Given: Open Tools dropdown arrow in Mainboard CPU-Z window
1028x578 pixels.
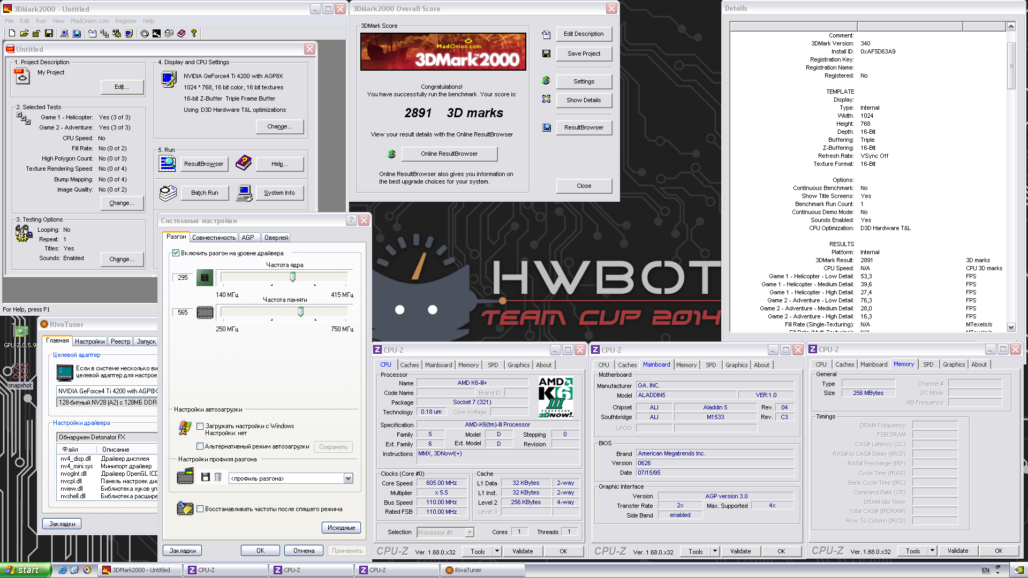Looking at the screenshot, I should pyautogui.click(x=715, y=551).
